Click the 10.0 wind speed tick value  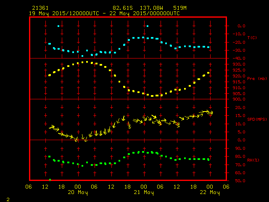(240, 124)
